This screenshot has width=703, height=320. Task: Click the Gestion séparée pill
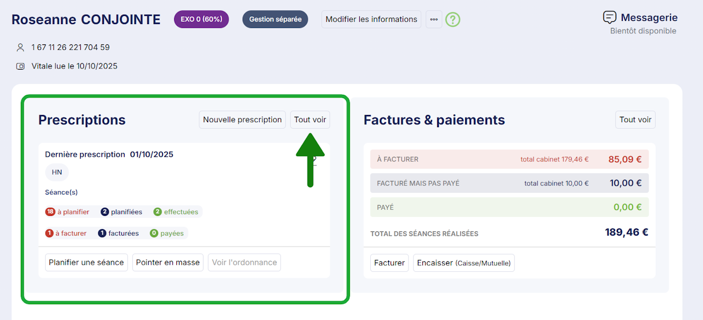[275, 19]
